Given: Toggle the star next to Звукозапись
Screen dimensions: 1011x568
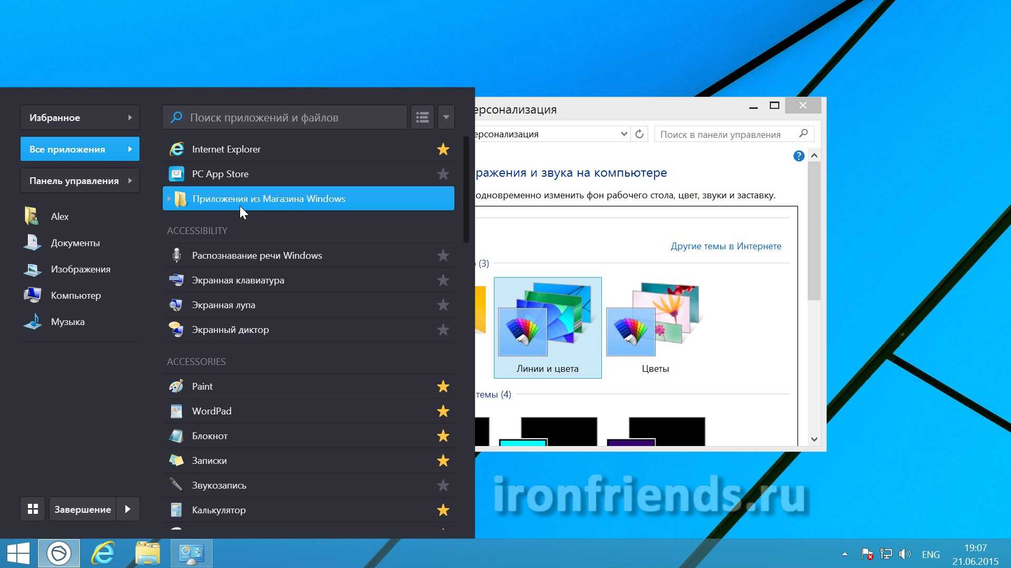Looking at the screenshot, I should coord(443,485).
